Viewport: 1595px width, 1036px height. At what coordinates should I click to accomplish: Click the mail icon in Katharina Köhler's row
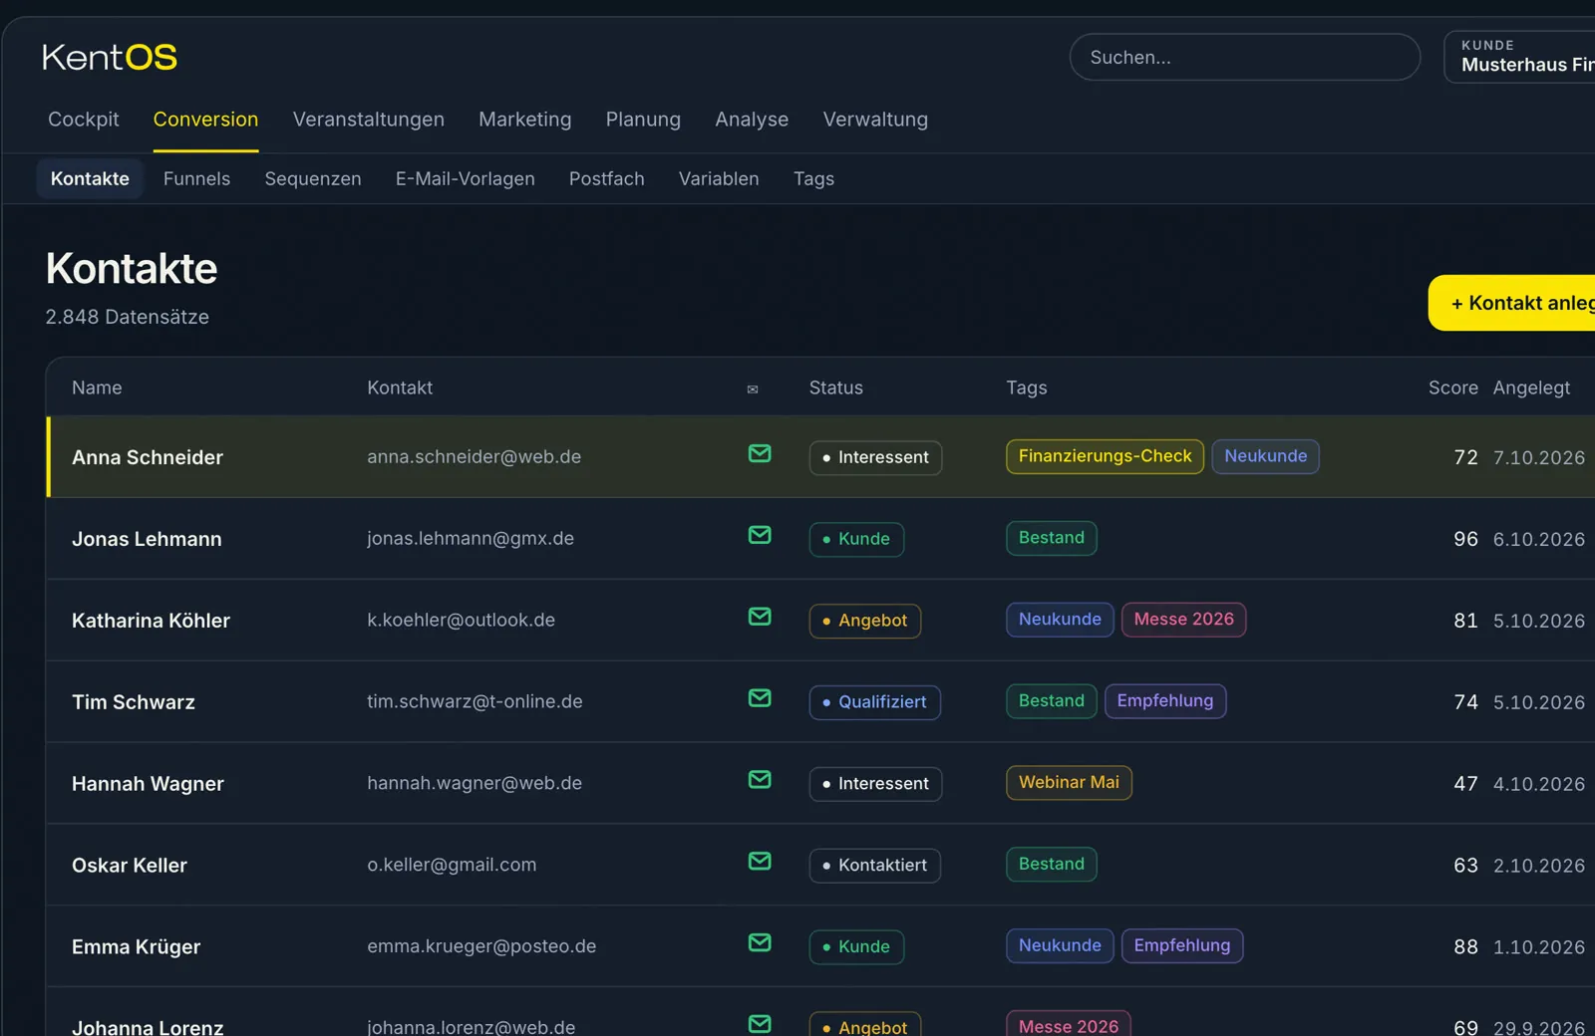tap(760, 618)
